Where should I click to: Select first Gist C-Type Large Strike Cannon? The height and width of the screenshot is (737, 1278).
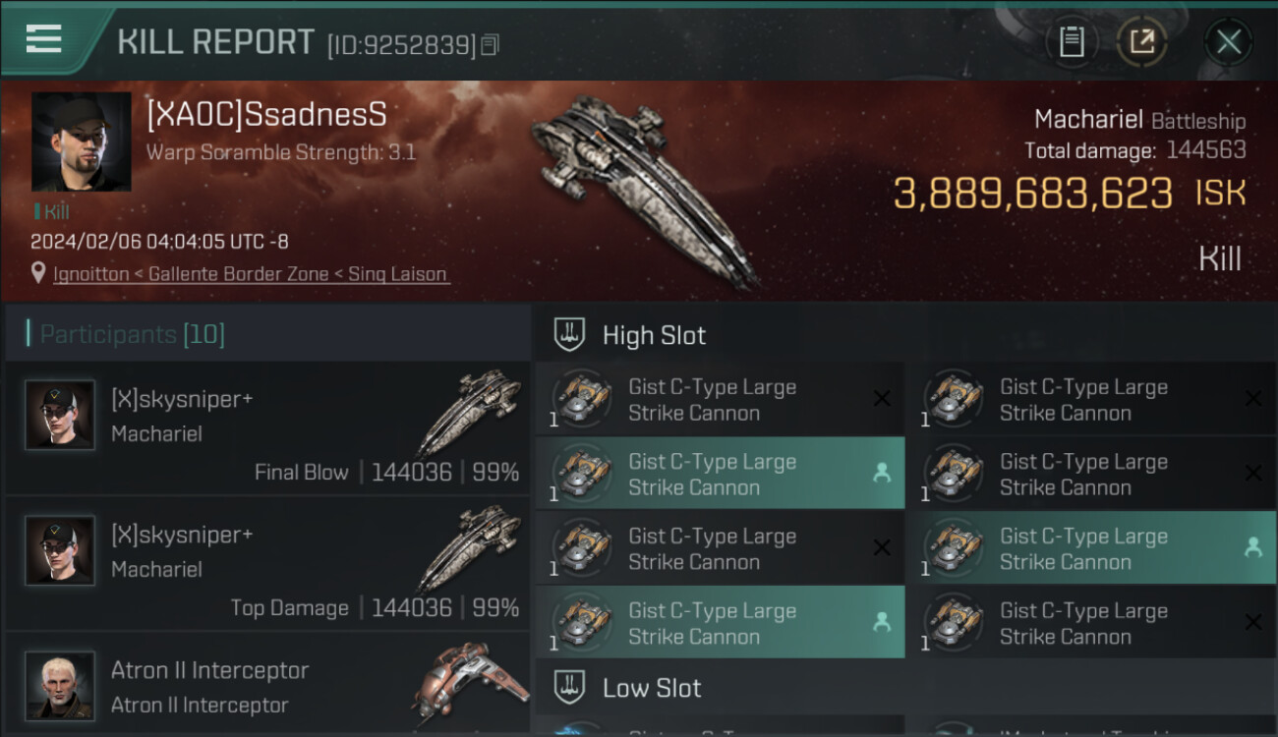720,399
